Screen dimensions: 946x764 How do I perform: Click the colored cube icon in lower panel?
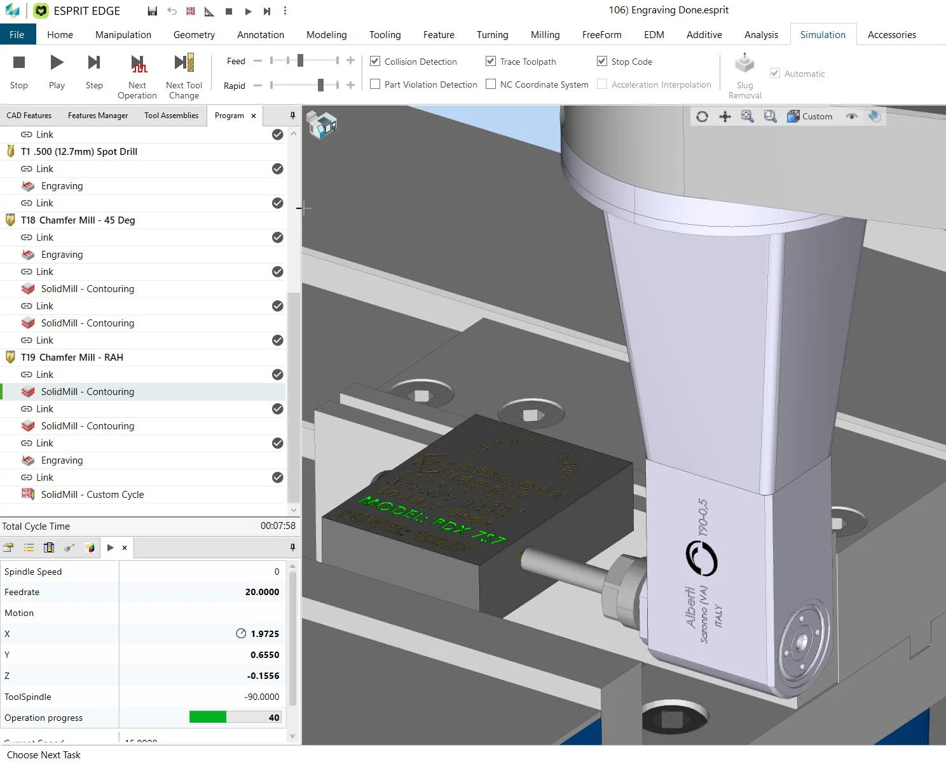coord(90,547)
